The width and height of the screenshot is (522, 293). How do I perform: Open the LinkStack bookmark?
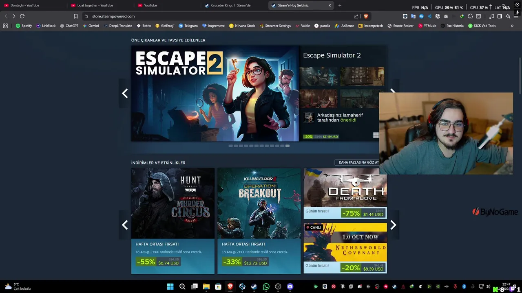click(x=46, y=26)
